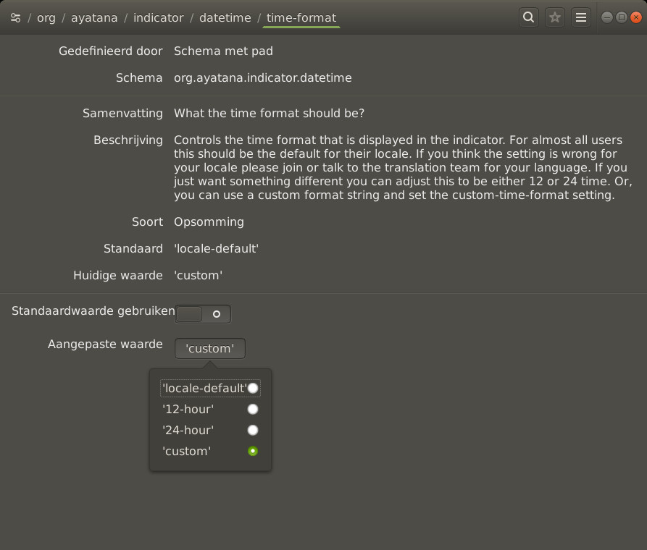This screenshot has width=647, height=550.
Task: Collapse the 'custom' value dropdown button
Action: [x=210, y=349]
